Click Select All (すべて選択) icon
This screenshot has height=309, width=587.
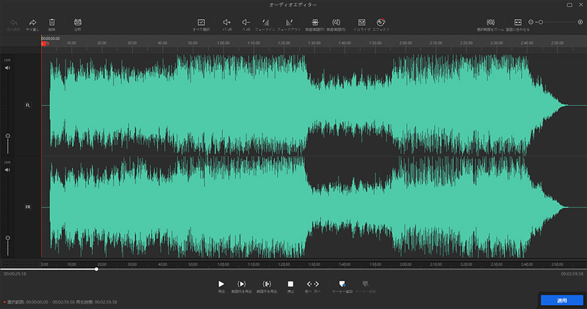(201, 22)
